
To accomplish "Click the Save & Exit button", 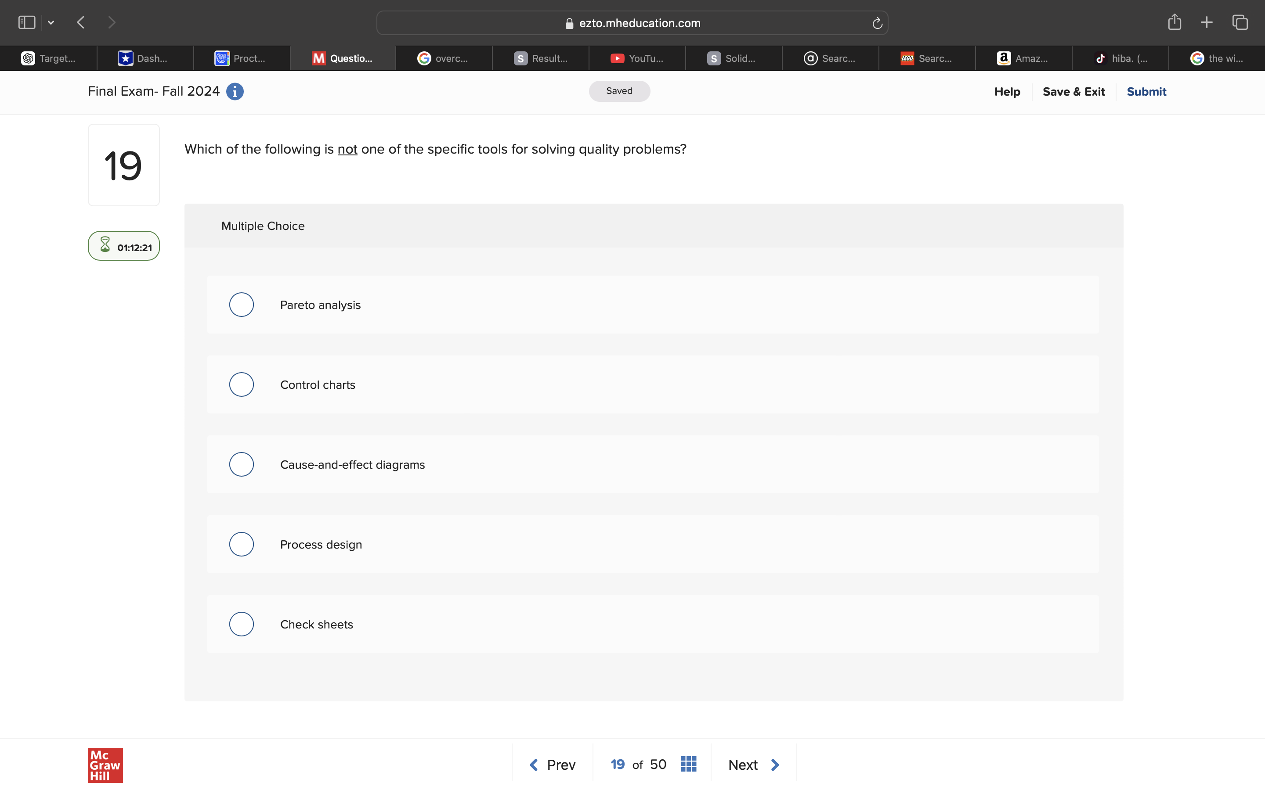I will (1073, 91).
